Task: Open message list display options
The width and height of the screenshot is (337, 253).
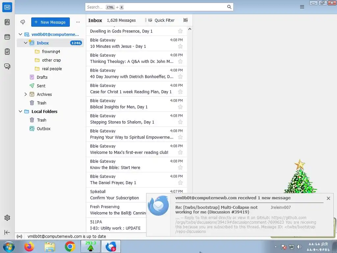Action: 186,20
